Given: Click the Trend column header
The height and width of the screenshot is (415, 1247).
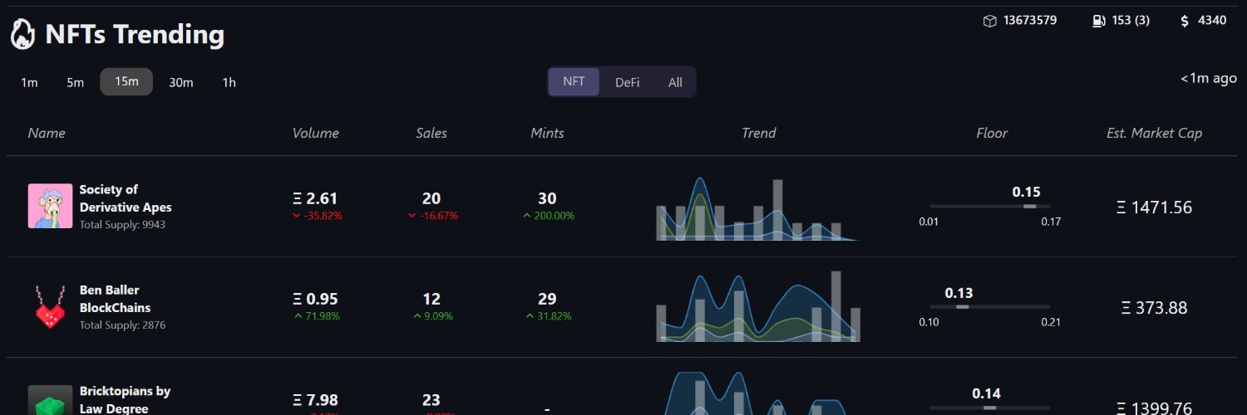Looking at the screenshot, I should [x=758, y=133].
